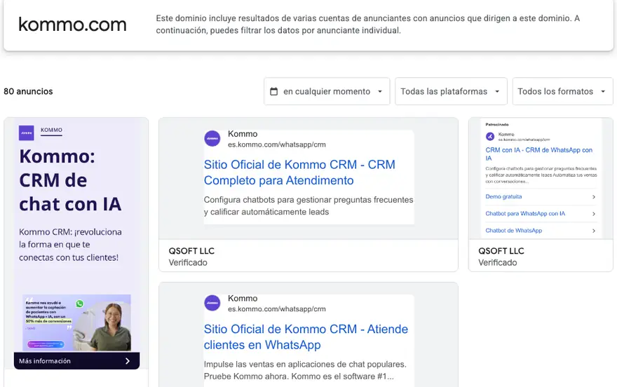Click Kommo logo in 'Atiende clientes' ad
The width and height of the screenshot is (617, 387).
212,303
